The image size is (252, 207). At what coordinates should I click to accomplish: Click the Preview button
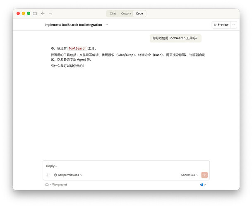click(x=221, y=25)
